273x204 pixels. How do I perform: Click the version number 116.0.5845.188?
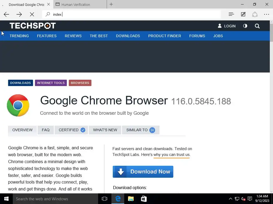point(201,101)
